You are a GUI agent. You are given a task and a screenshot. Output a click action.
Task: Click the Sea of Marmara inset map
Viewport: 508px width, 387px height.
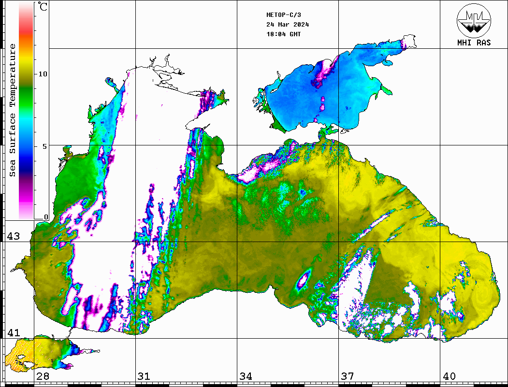(x=54, y=354)
